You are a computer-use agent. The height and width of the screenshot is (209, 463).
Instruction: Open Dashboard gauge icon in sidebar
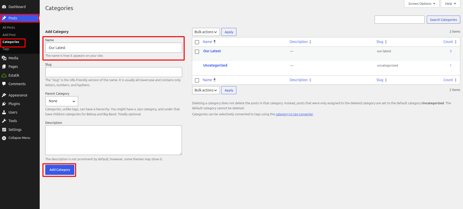tap(4, 7)
